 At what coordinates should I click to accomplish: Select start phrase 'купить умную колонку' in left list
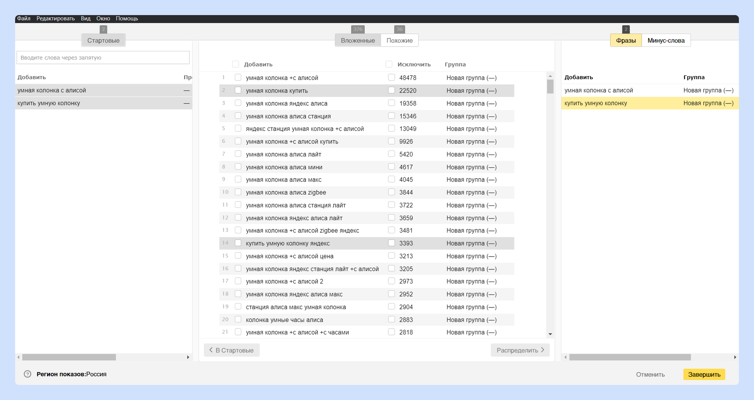[104, 103]
